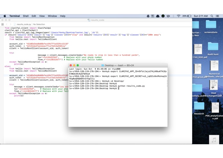This screenshot has width=223, height=158.
Task: Click the clarifai_api = ClarifaiApi() line
Action: (x=21, y=30)
